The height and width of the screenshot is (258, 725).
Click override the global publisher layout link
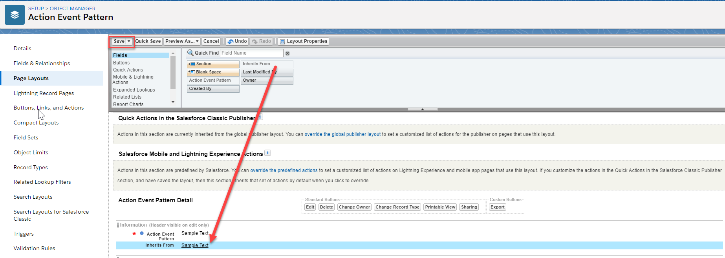(342, 134)
